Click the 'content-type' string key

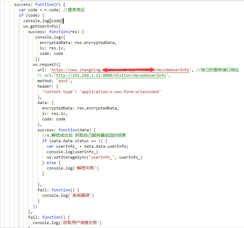tap(58, 92)
